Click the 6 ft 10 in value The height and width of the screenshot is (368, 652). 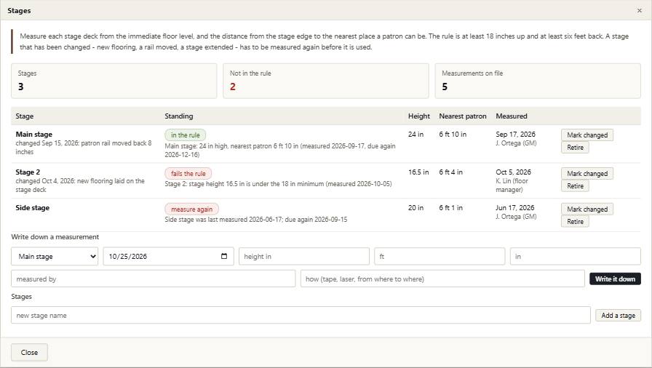coord(453,134)
